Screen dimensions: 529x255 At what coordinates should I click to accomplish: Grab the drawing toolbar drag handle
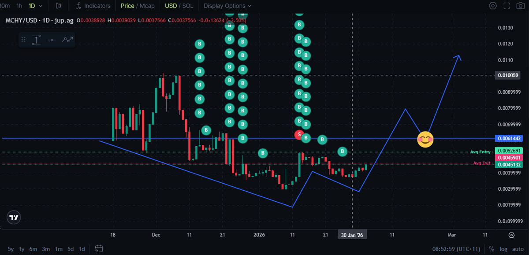click(x=24, y=40)
